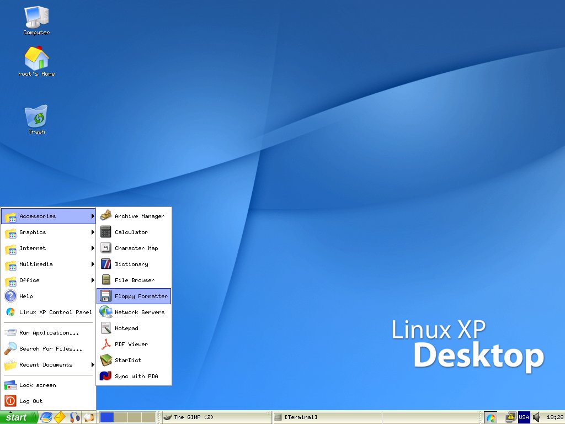Click the USA keyboard layout indicator
Image resolution: width=565 pixels, height=424 pixels.
(524, 417)
